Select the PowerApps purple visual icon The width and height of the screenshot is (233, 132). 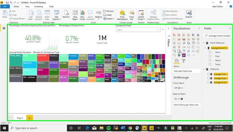[184, 55]
